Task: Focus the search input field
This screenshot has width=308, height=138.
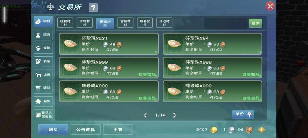Action: pyautogui.click(x=226, y=24)
